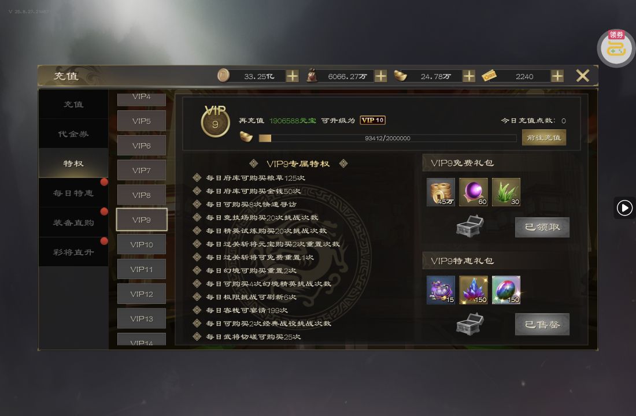This screenshot has height=416, width=636.
Task: Open the 每日特惠 daily deals tab
Action: [73, 193]
